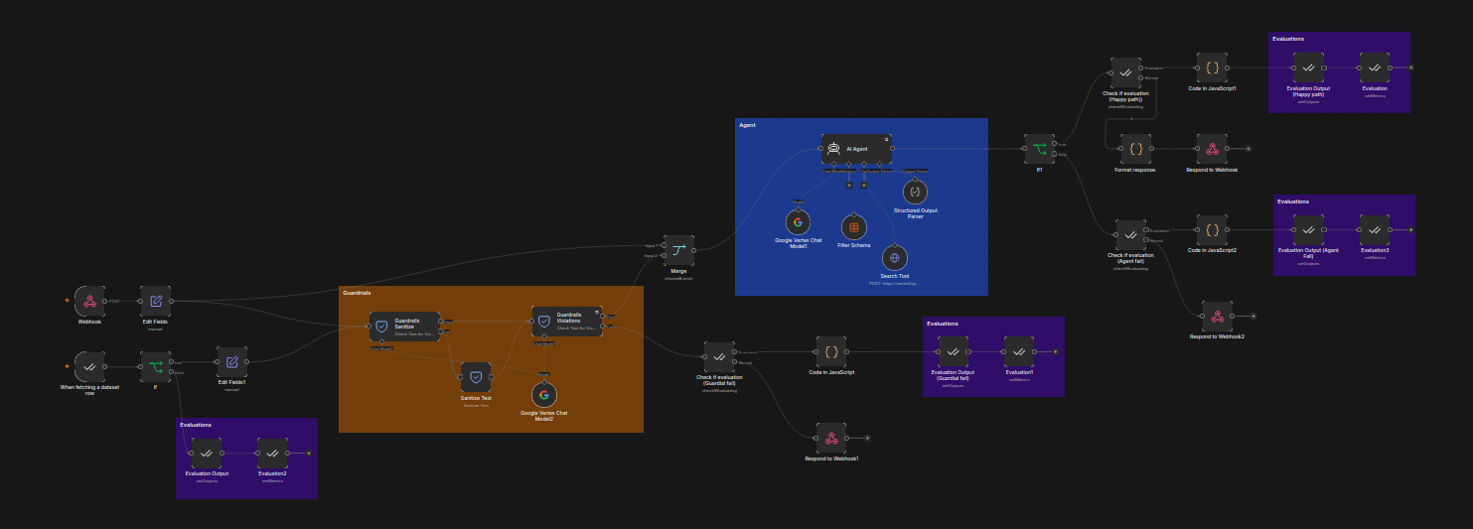Click Evaluations title above Evaluation Output (Happy path)

click(x=1288, y=39)
